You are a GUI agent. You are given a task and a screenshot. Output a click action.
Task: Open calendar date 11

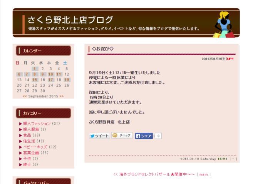pyautogui.click(x=59, y=74)
